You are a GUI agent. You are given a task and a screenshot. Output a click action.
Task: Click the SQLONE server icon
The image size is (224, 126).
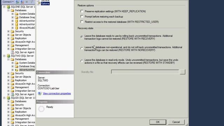click(8, 7)
